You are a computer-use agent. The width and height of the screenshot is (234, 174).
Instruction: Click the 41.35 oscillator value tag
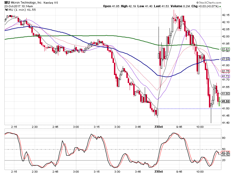(225, 152)
